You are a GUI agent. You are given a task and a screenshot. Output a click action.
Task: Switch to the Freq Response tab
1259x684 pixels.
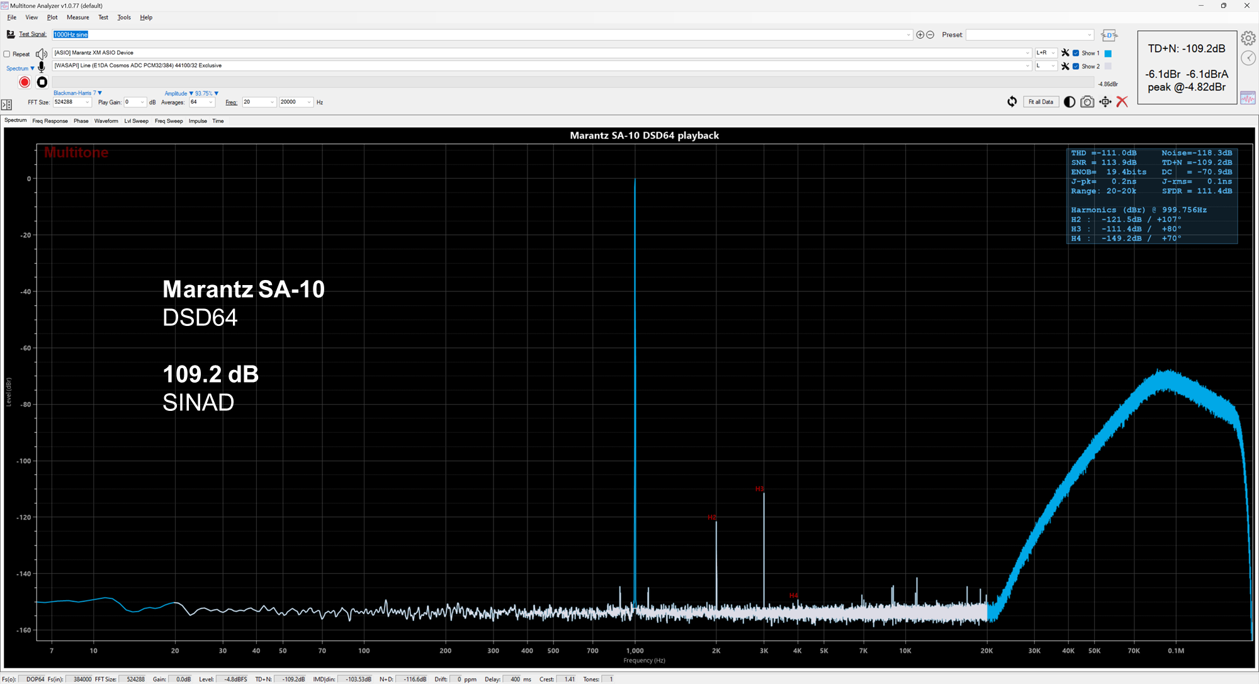50,121
